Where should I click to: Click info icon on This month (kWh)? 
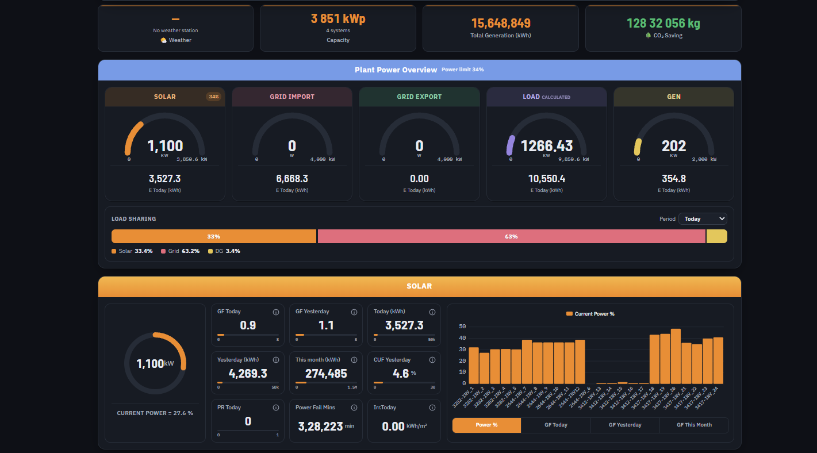pos(354,360)
